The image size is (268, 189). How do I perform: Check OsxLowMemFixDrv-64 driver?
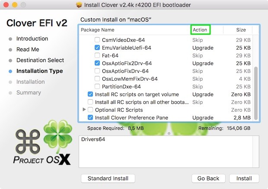(x=97, y=79)
